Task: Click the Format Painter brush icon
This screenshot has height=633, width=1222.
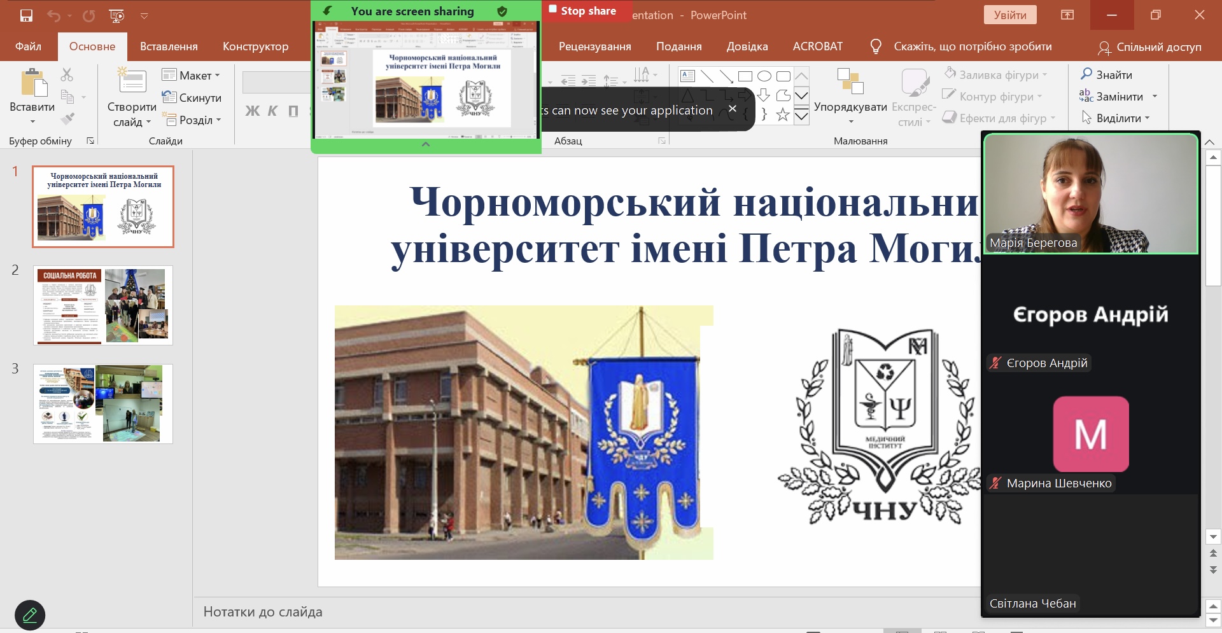Action: tap(67, 118)
